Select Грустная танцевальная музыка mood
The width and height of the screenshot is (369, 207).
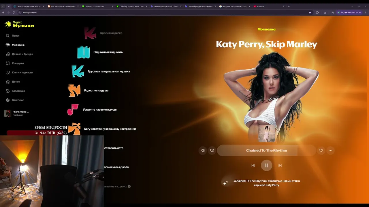pyautogui.click(x=109, y=71)
